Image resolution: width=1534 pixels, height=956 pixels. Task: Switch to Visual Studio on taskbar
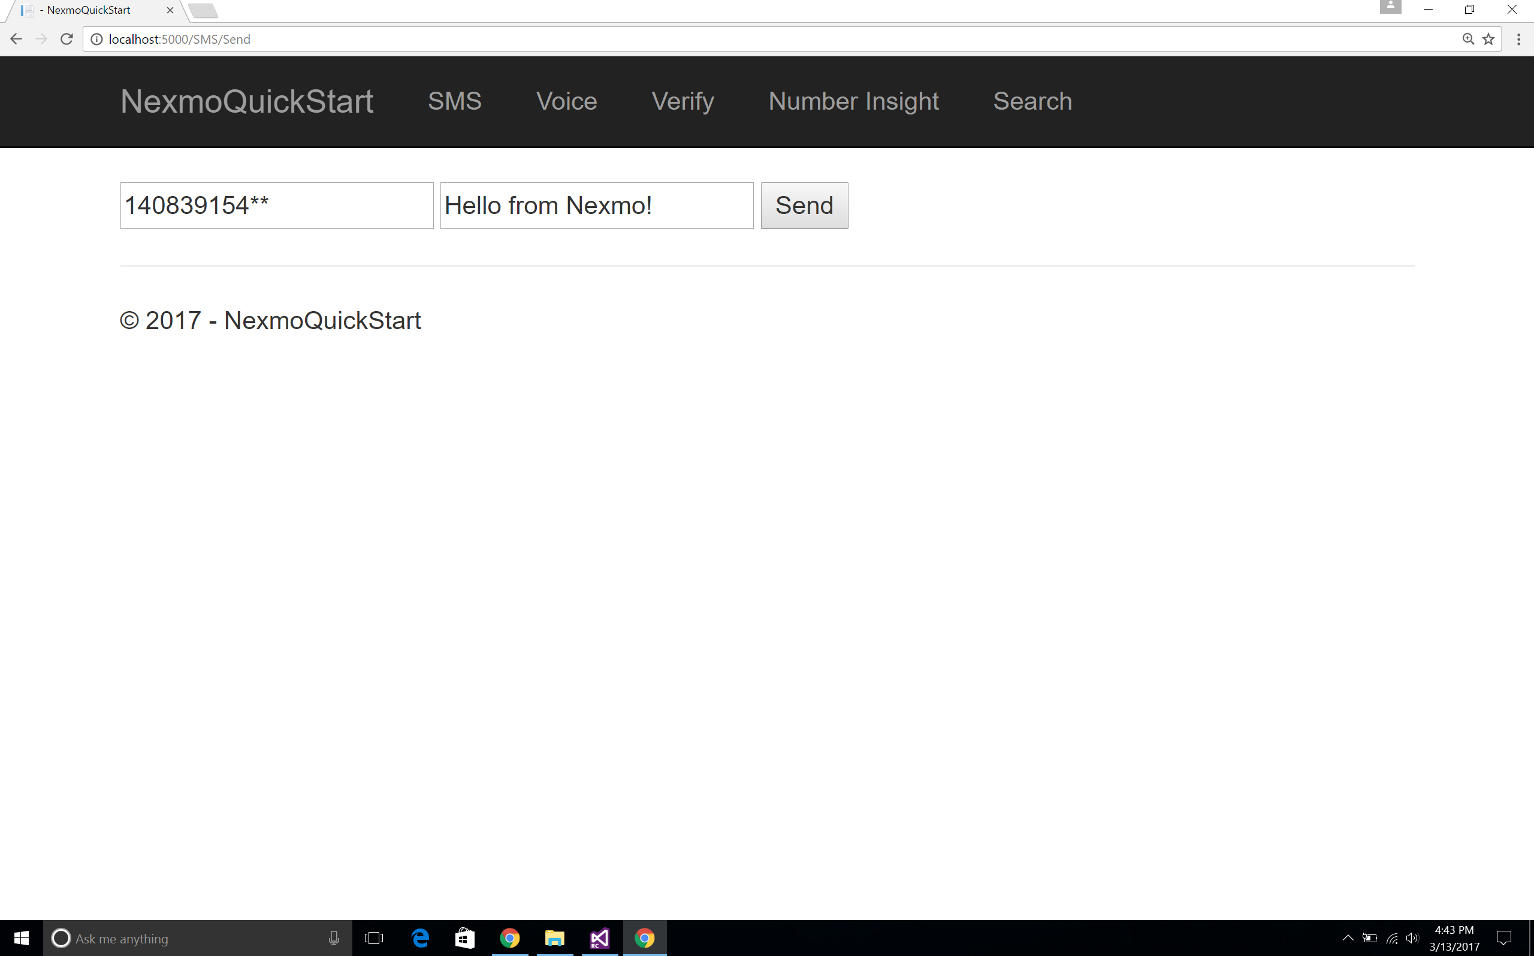tap(599, 938)
